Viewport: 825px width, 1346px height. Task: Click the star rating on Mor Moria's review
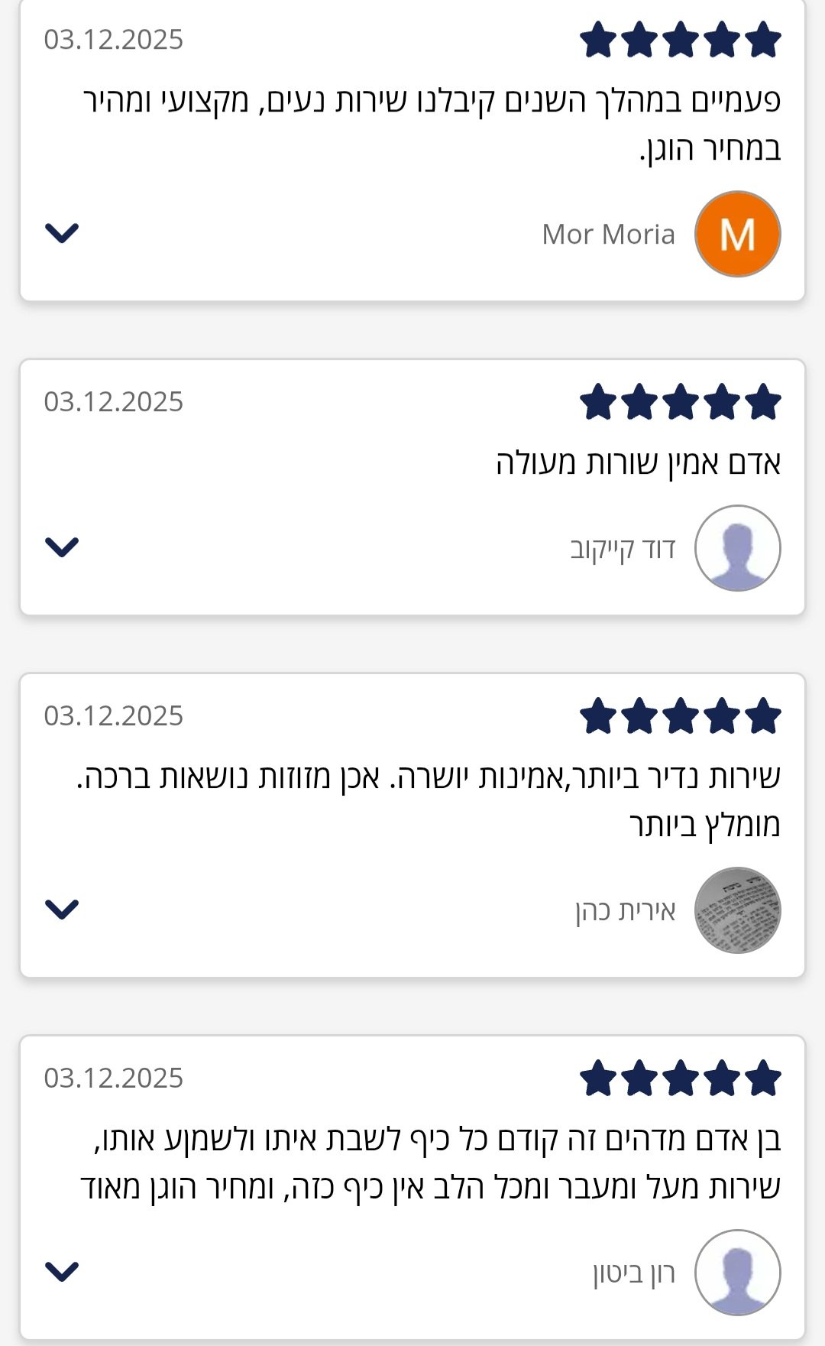click(680, 41)
